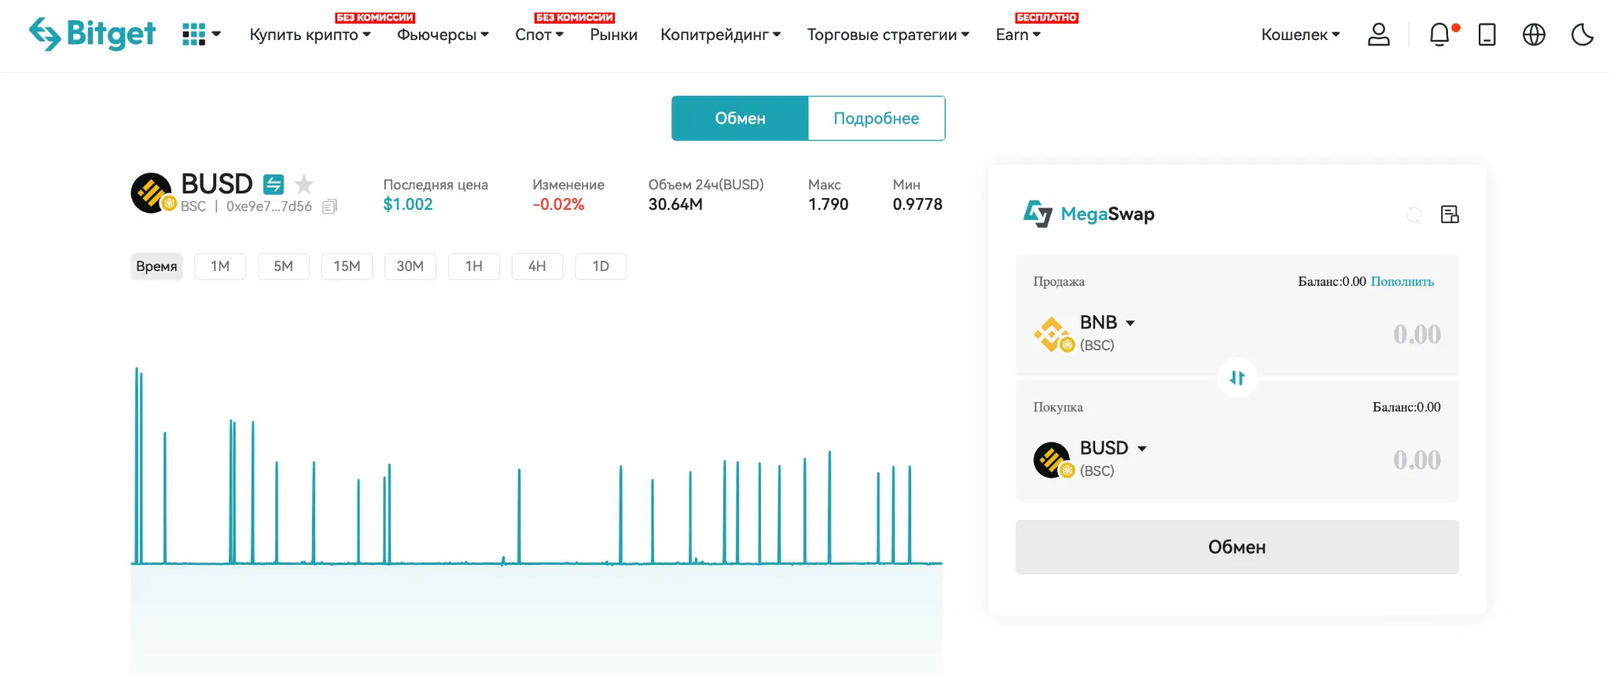
Task: Expand the Спот menu
Action: click(x=539, y=35)
